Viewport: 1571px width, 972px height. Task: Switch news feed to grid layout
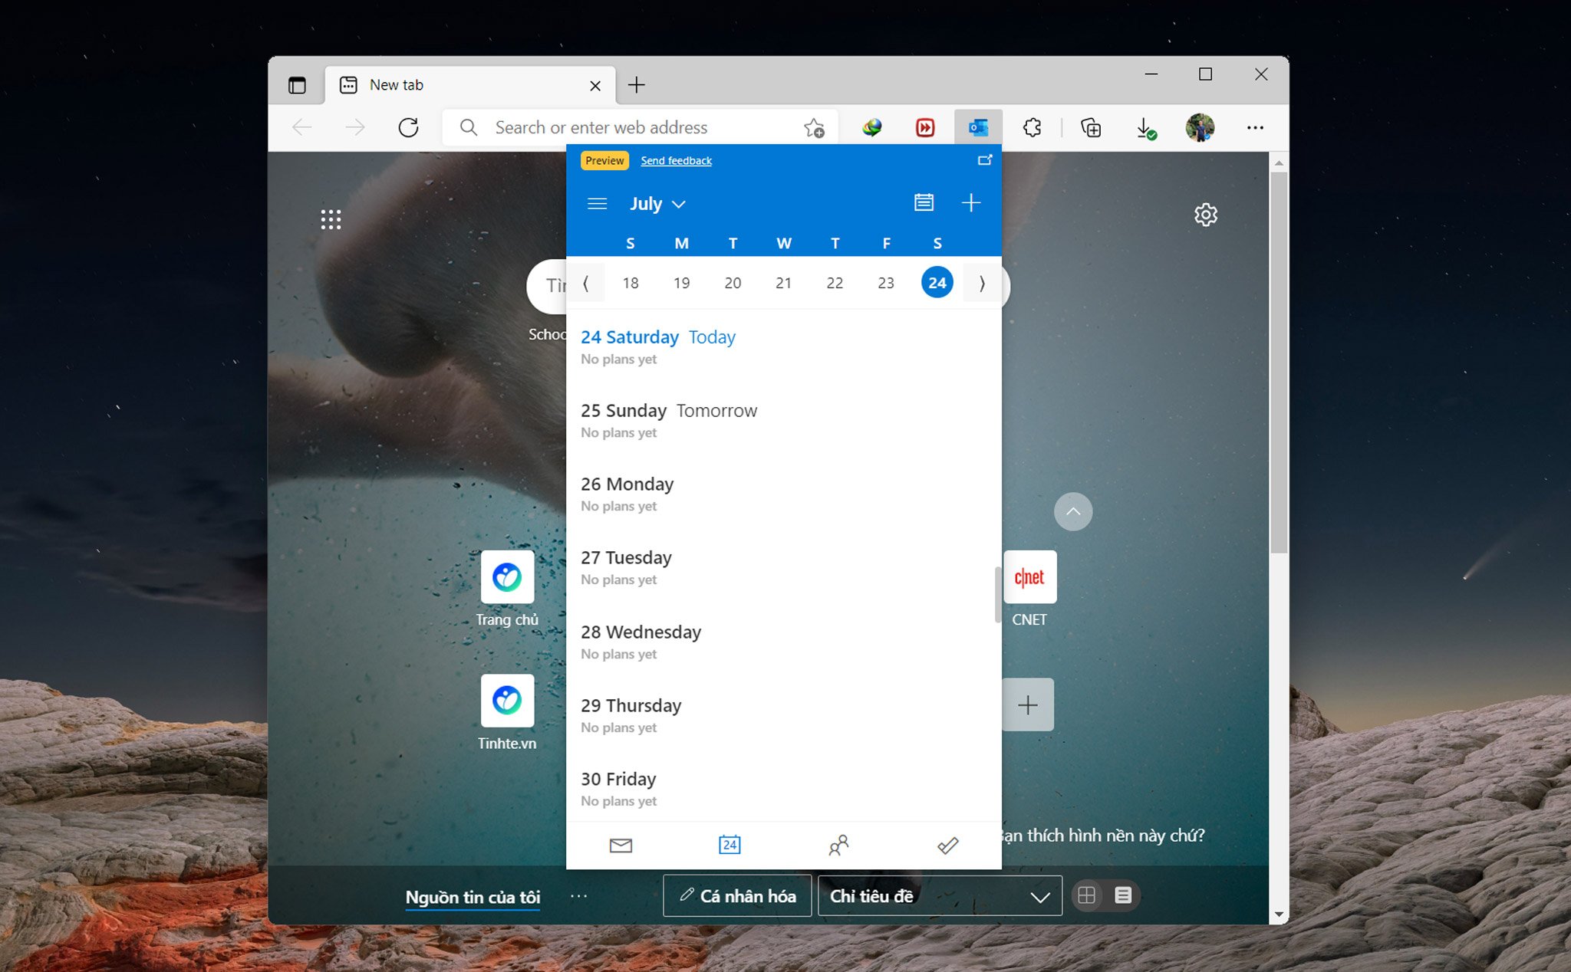point(1086,895)
